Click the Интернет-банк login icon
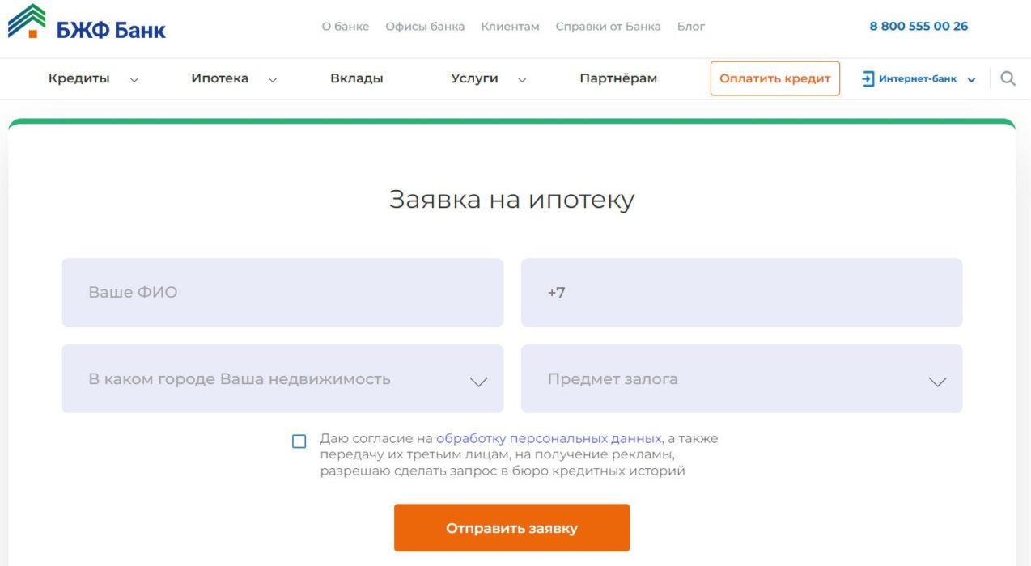 tap(870, 78)
